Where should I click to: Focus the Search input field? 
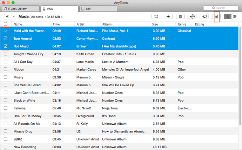tap(221, 8)
